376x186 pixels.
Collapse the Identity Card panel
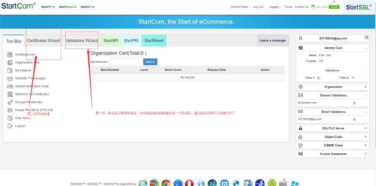[365, 48]
